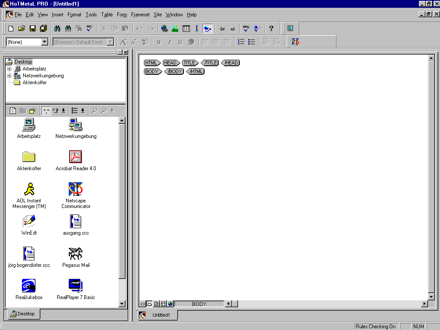This screenshot has height=330, width=440.
Task: Click the Save All stacked disks icon
Action: click(43, 28)
